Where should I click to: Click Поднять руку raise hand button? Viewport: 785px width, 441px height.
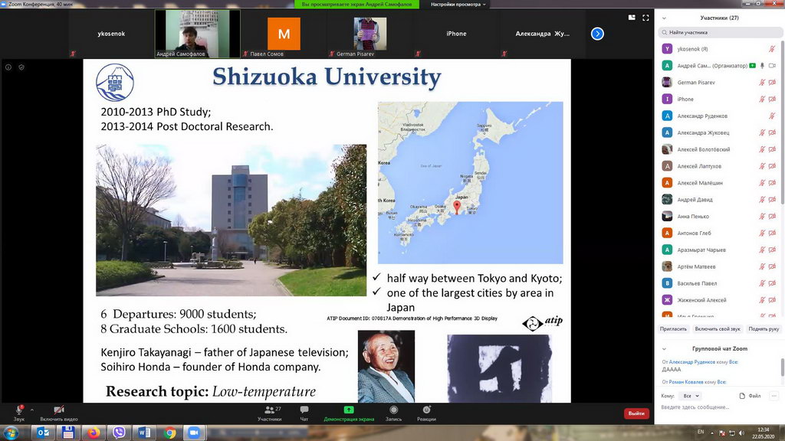click(764, 329)
